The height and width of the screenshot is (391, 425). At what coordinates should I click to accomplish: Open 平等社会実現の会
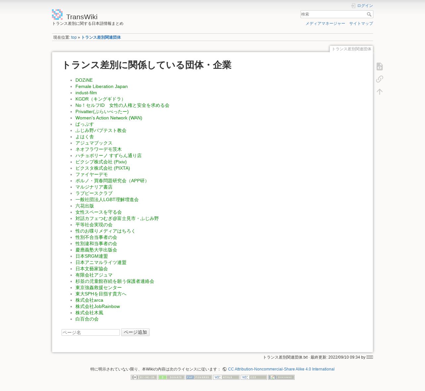pos(94,225)
